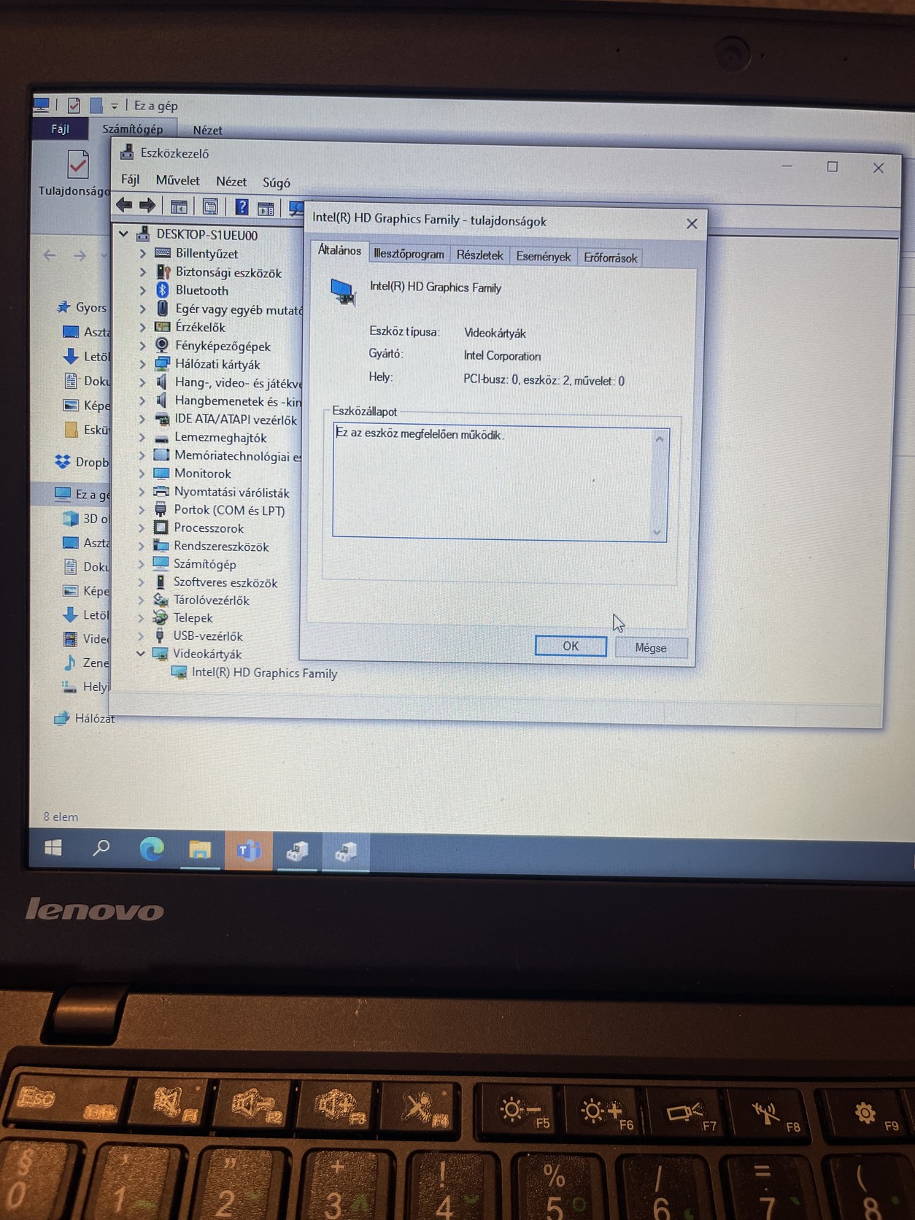Open the Fájl menu in Eszközkezelő
The width and height of the screenshot is (915, 1220).
tap(130, 179)
